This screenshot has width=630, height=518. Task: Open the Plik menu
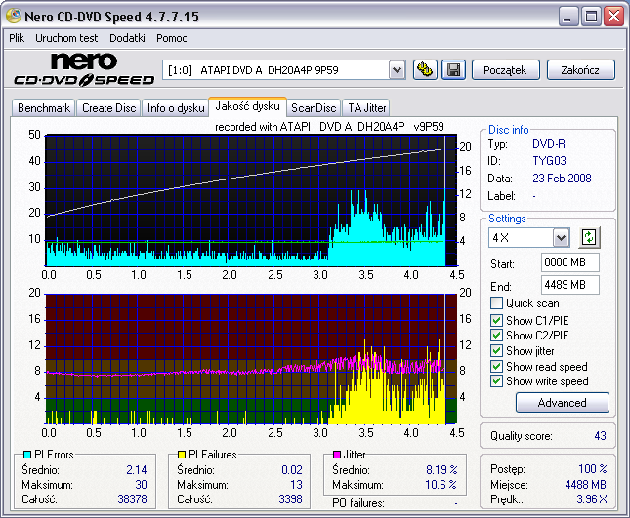[x=17, y=38]
